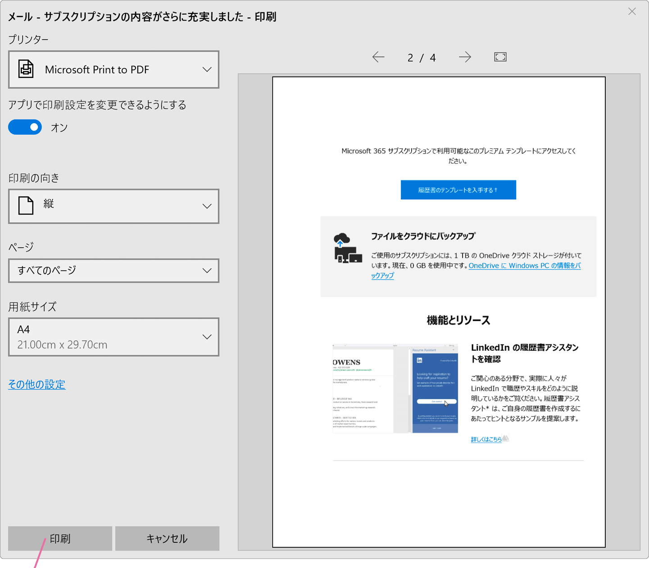Open full-screen preview icon
The image size is (649, 568).
coord(500,57)
